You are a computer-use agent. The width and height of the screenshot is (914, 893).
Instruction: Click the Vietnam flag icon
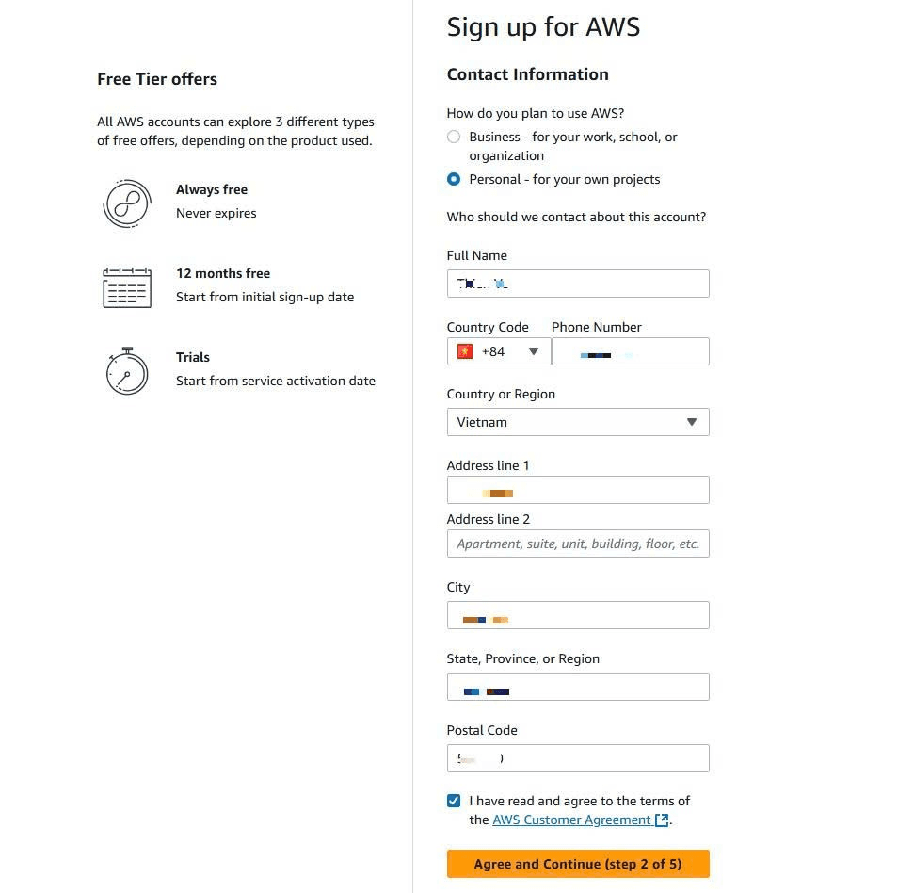point(465,351)
